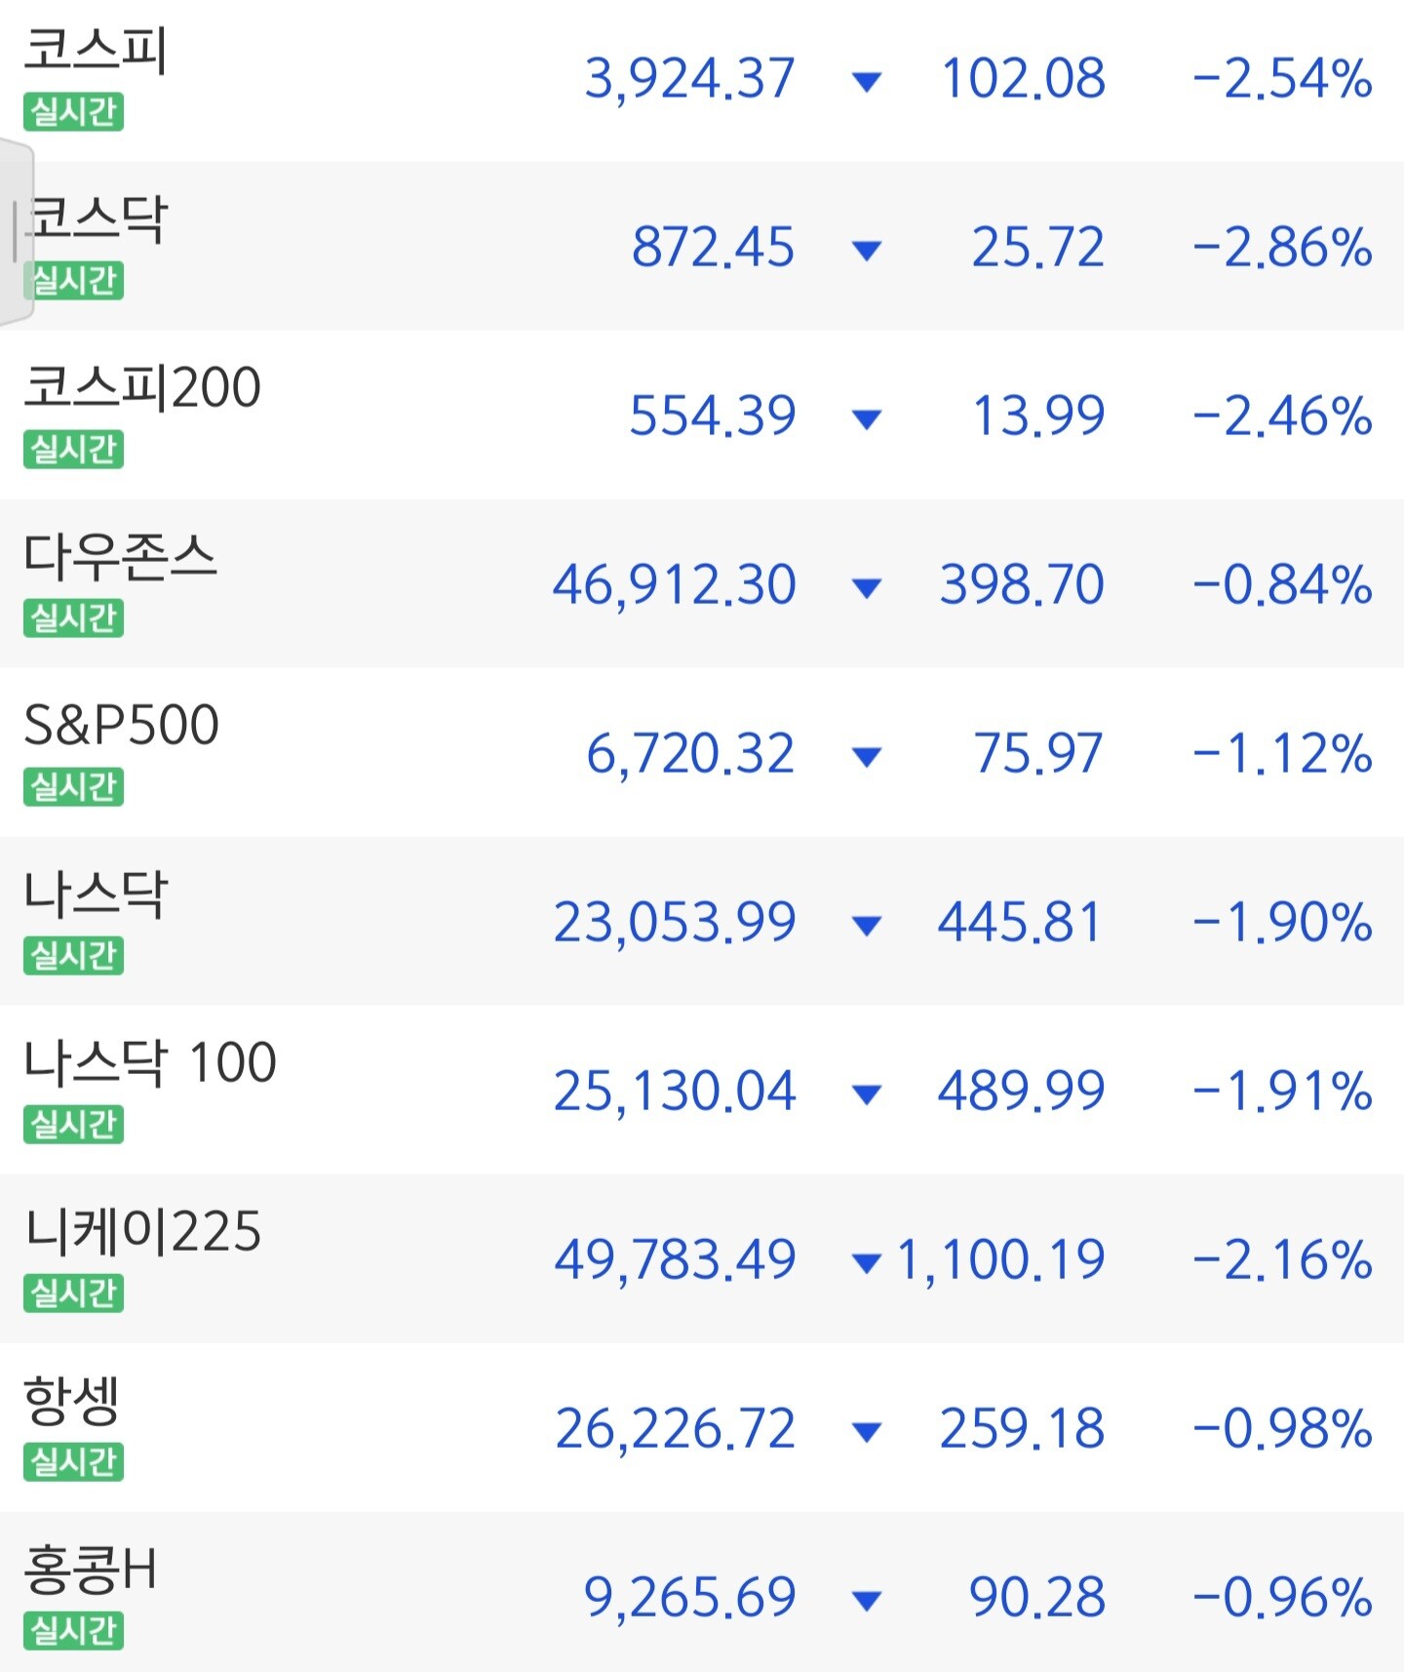Tap the 실시간 badge under 항셍
Screen dimensions: 1404x1672
point(74,1461)
